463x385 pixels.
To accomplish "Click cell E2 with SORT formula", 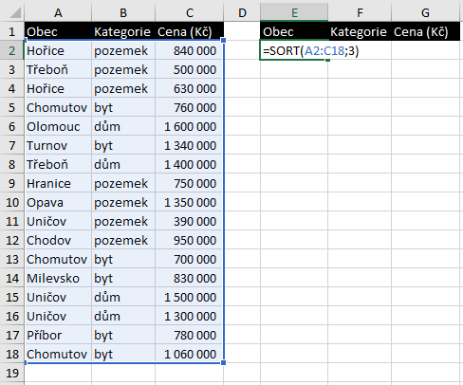I will [294, 50].
